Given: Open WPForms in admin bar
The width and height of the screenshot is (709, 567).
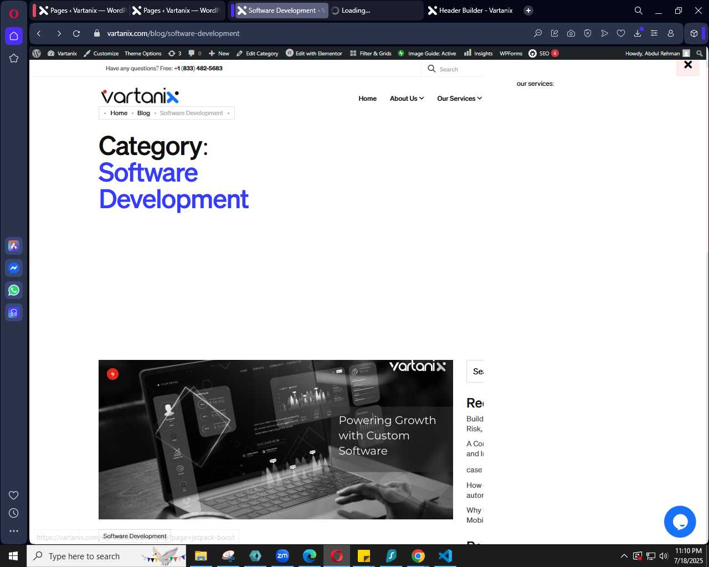Looking at the screenshot, I should coord(511,53).
